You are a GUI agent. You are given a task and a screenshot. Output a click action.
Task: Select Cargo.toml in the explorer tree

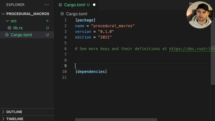[27, 35]
